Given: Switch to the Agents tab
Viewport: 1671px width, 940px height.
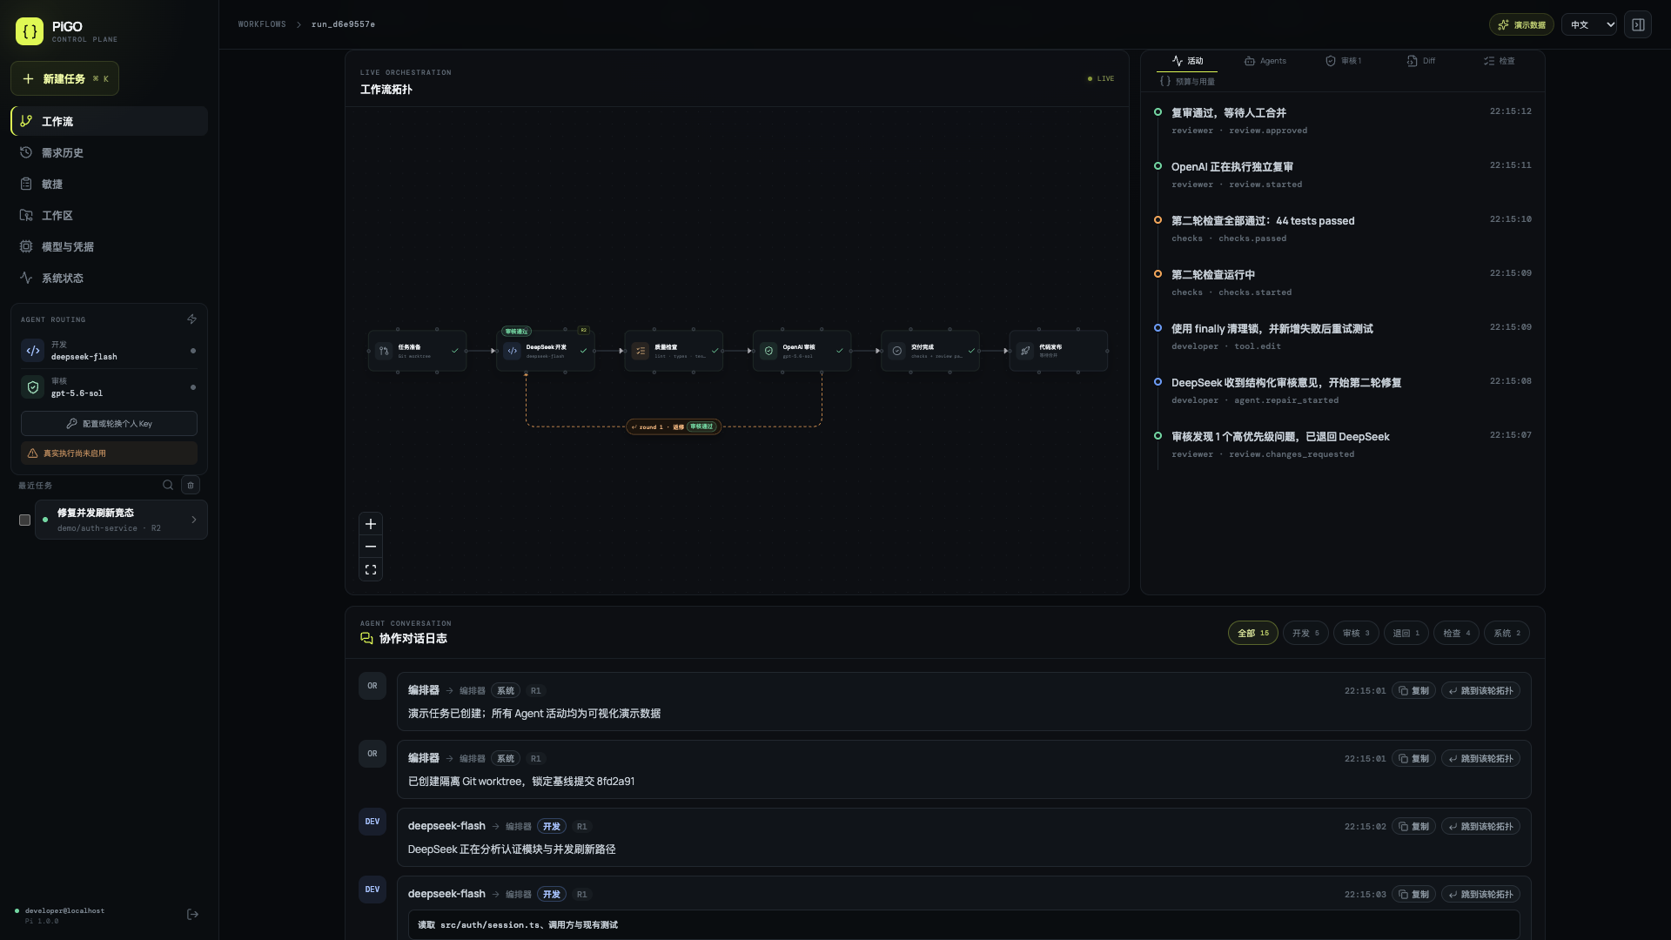Looking at the screenshot, I should click(1265, 61).
